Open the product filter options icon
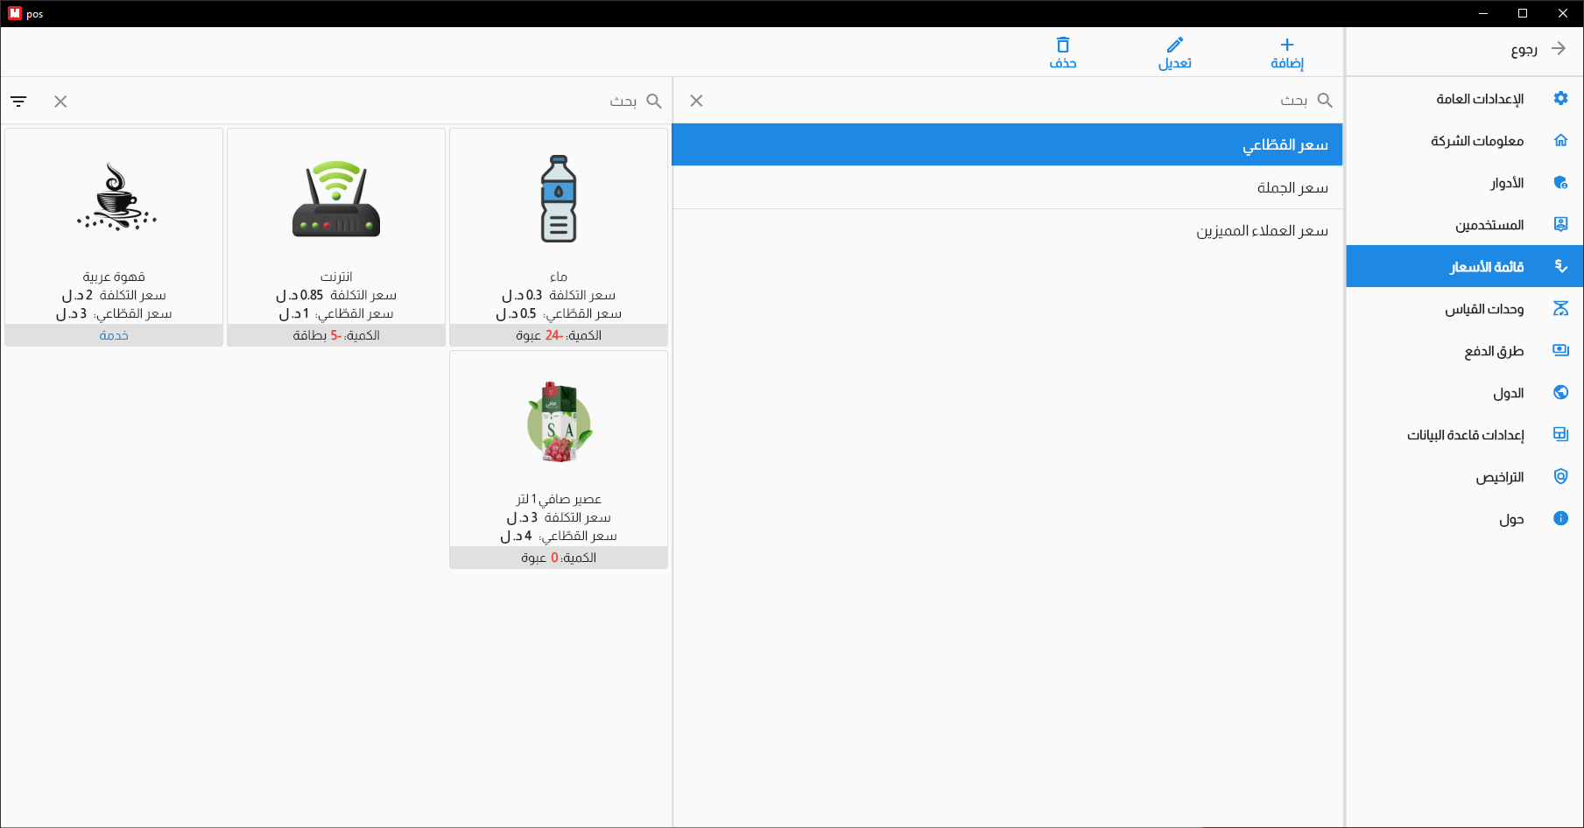The height and width of the screenshot is (828, 1584). click(x=18, y=102)
